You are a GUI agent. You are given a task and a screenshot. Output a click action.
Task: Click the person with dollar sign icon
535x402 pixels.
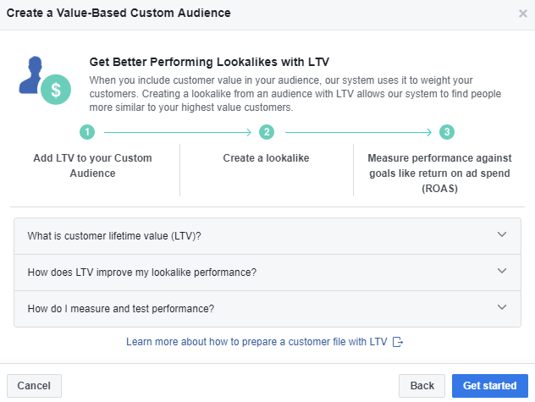point(45,80)
